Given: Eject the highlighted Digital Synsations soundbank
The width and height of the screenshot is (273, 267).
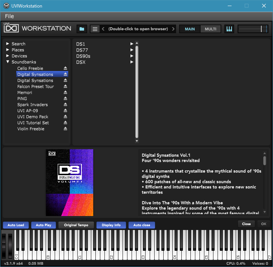Looking at the screenshot, I should pyautogui.click(x=65, y=74).
